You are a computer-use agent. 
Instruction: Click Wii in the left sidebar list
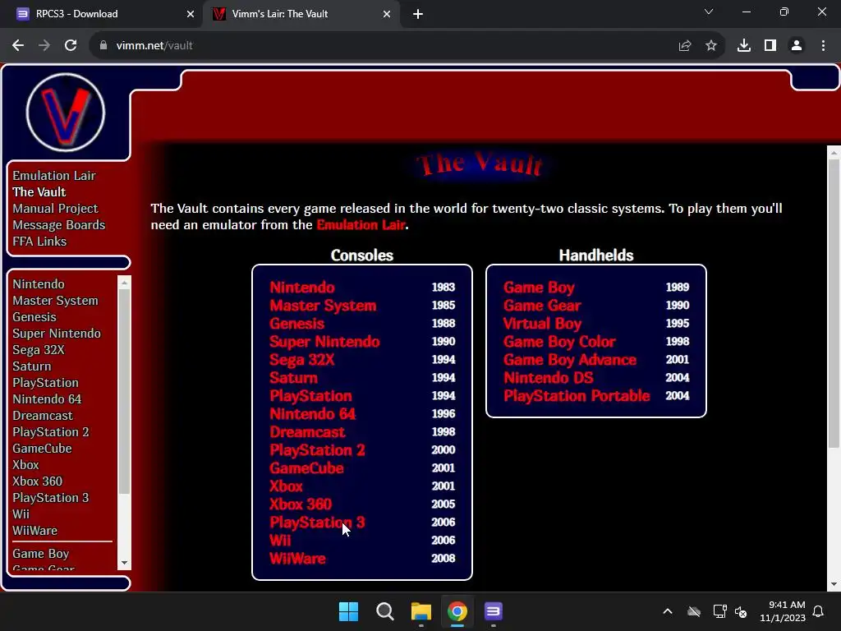pos(21,514)
